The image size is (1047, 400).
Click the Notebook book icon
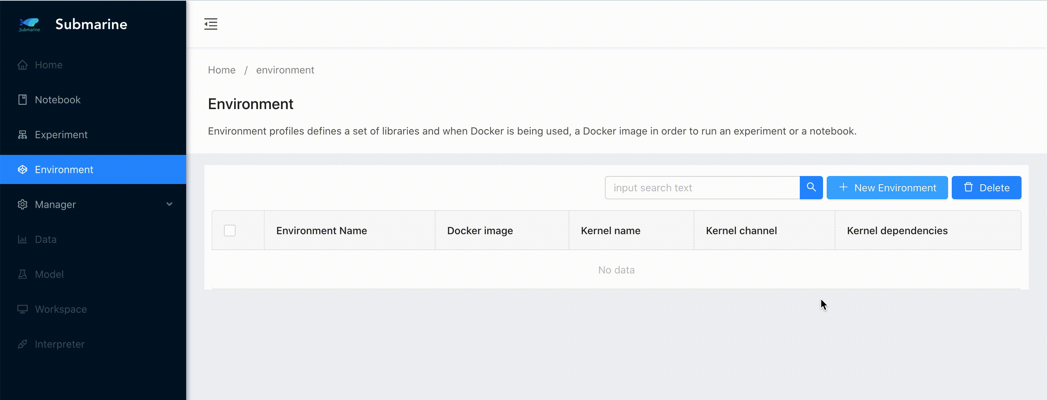click(23, 100)
